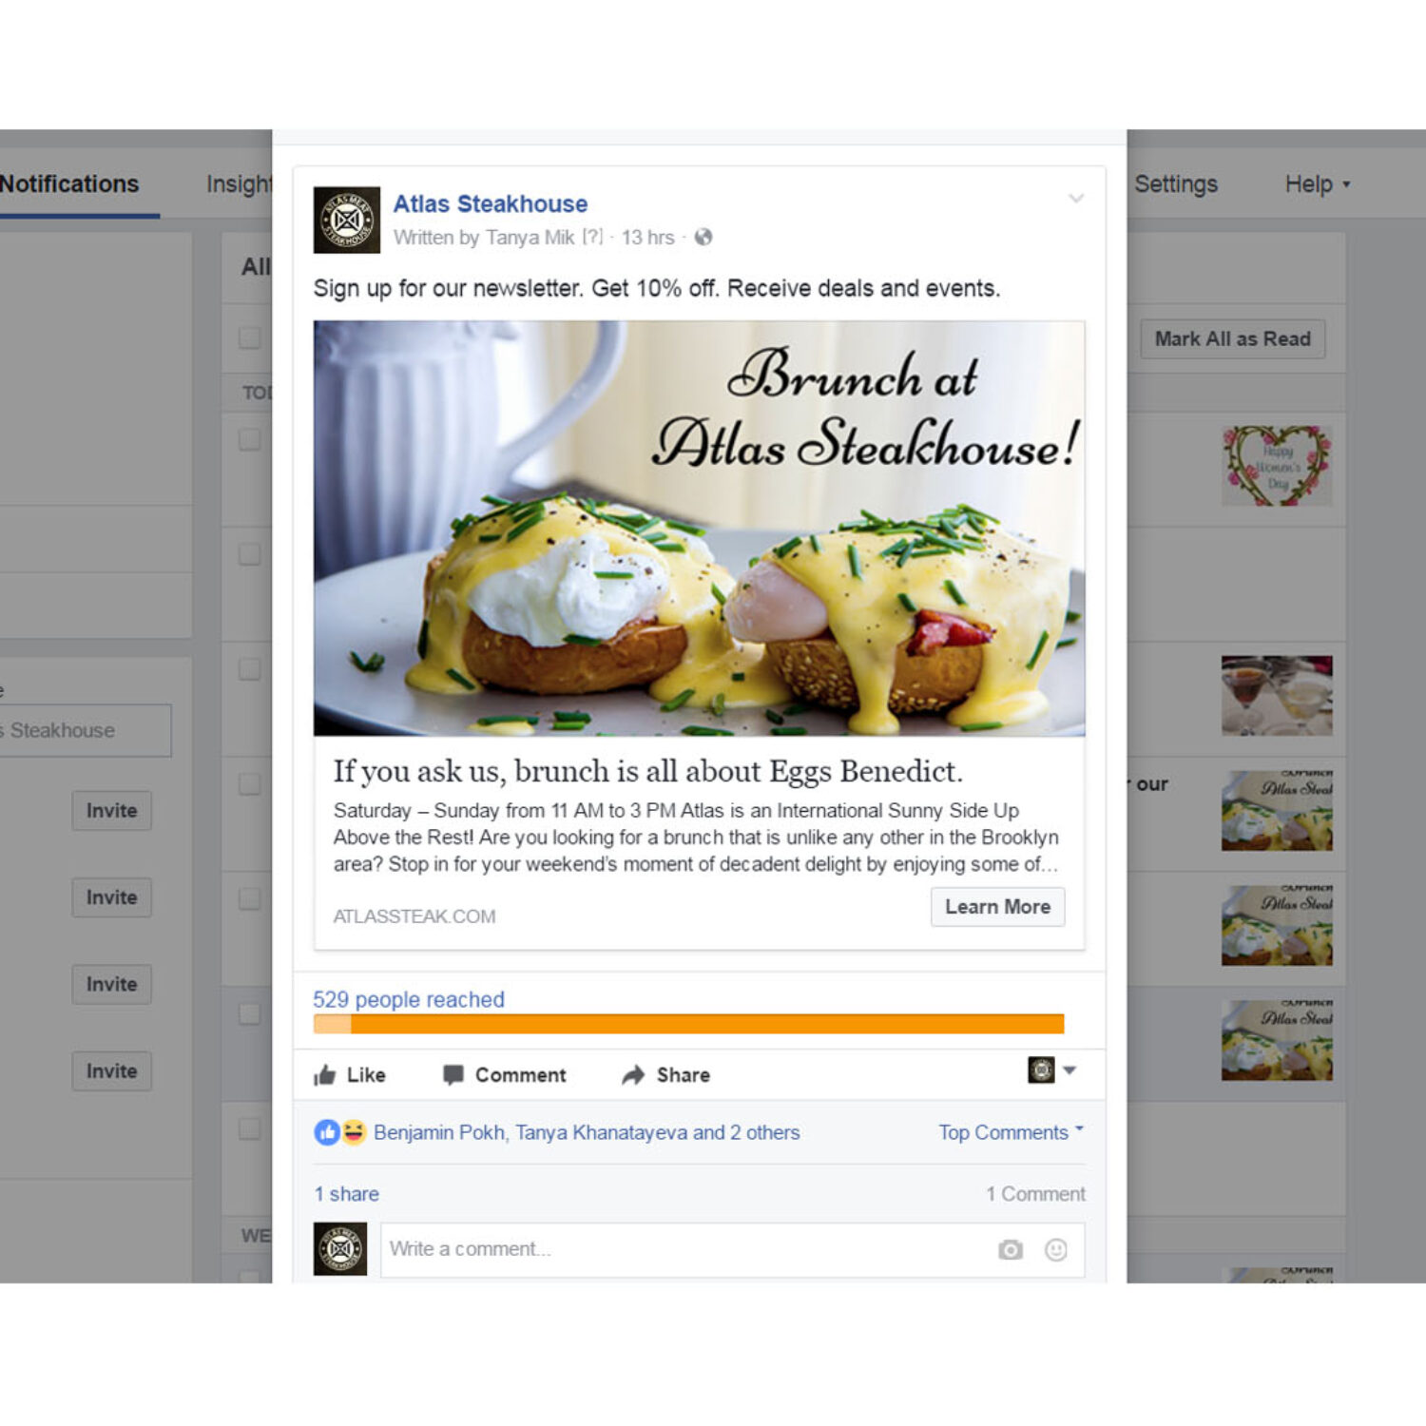1426x1426 pixels.
Task: Switch to the Notifications tab
Action: click(x=69, y=183)
